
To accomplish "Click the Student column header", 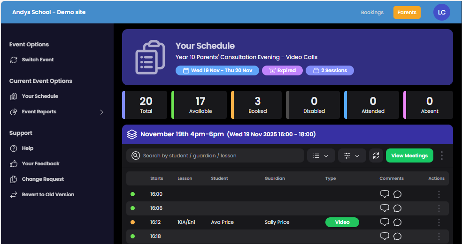I will tap(220, 178).
